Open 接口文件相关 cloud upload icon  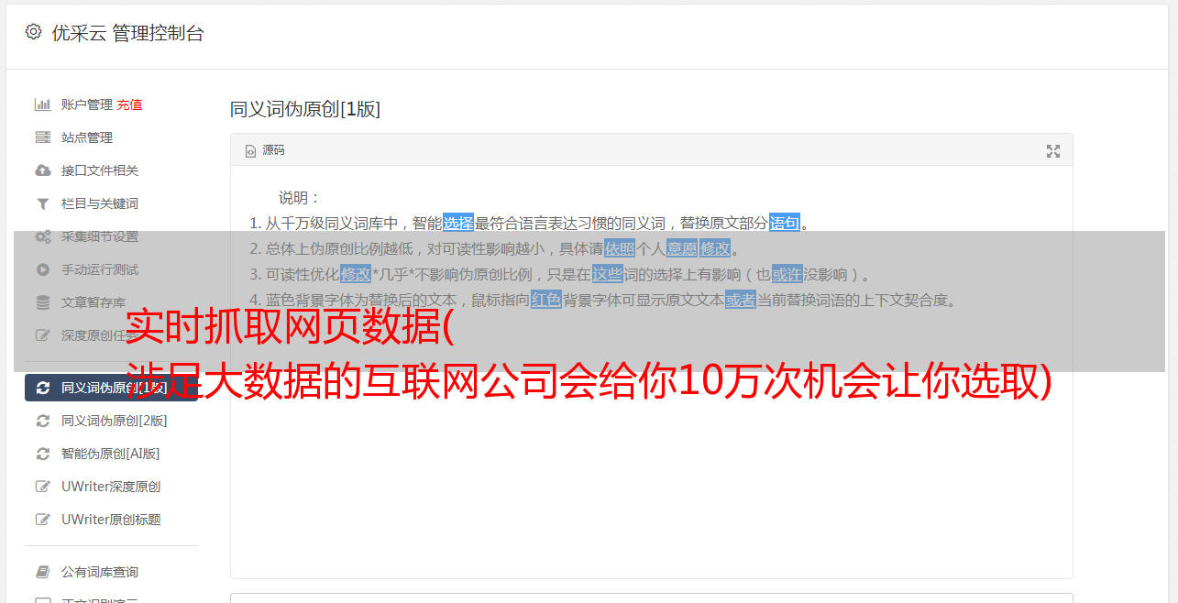click(x=42, y=170)
